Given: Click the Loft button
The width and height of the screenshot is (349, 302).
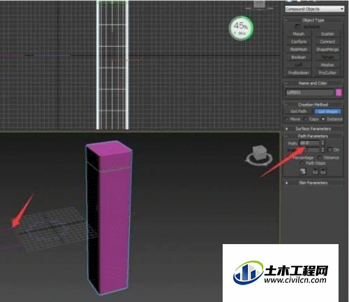Looking at the screenshot, I should 299,65.
